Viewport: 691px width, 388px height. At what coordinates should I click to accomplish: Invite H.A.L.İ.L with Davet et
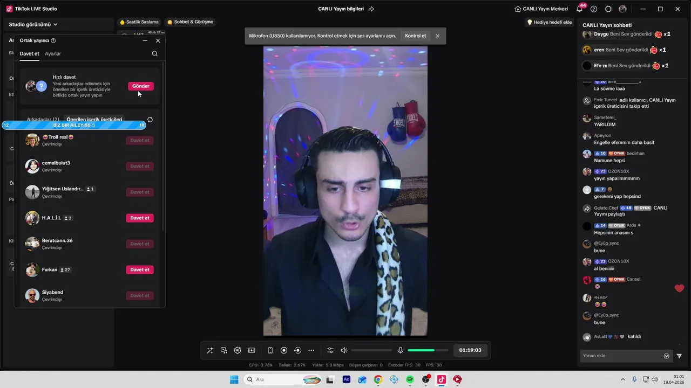coord(140,218)
